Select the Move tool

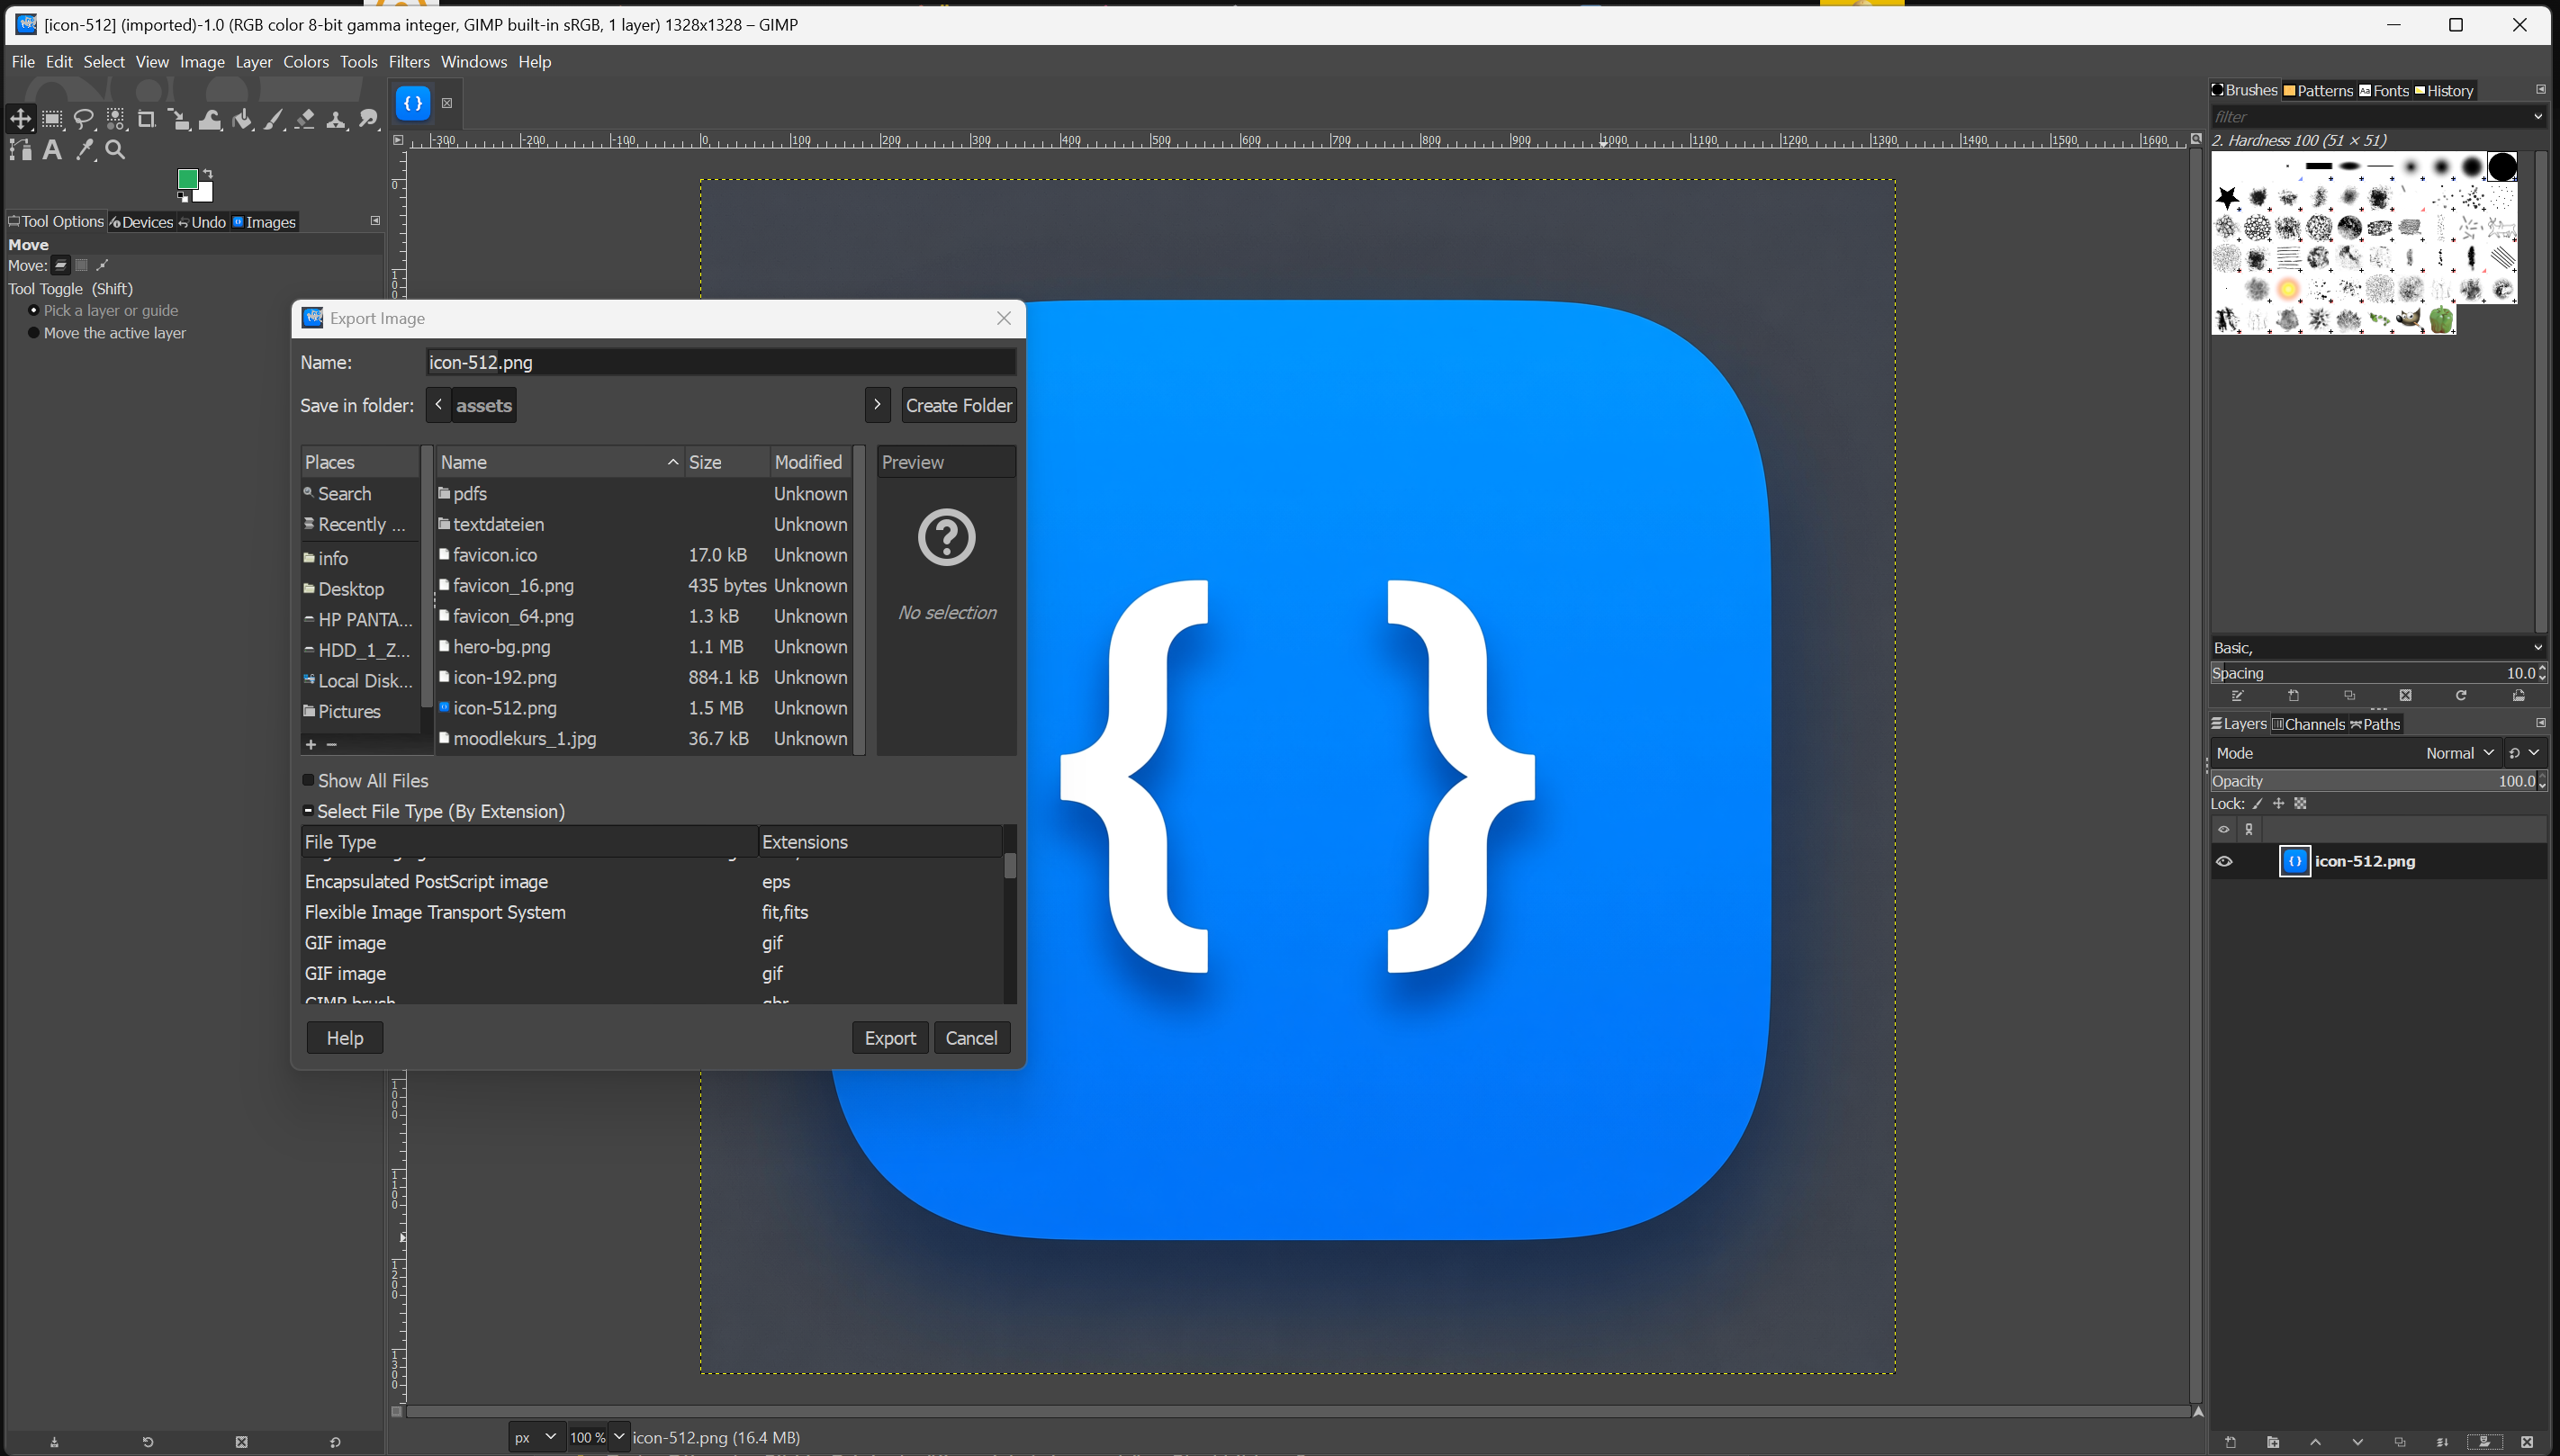click(x=20, y=118)
